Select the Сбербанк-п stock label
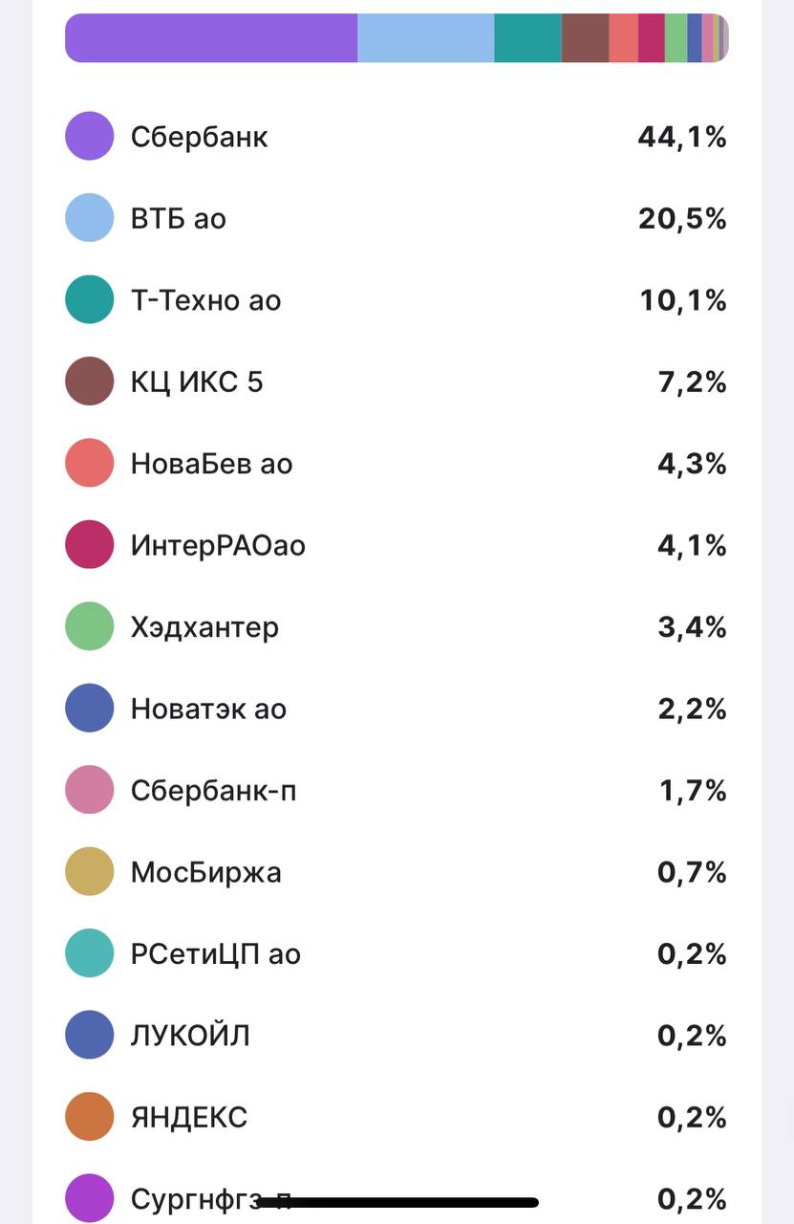This screenshot has width=794, height=1224. [213, 791]
